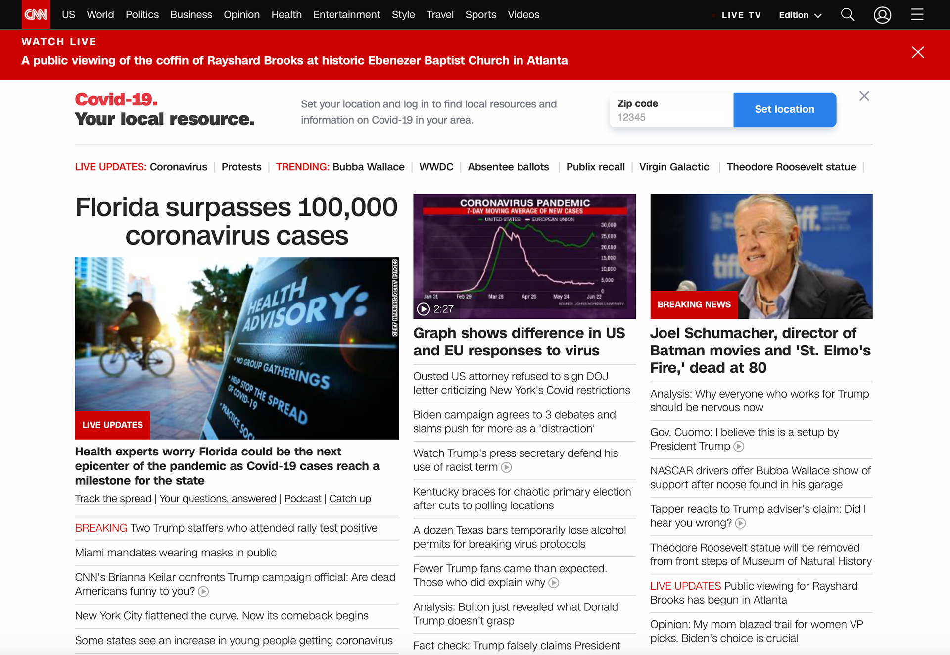The image size is (950, 655).
Task: Open the search magnifier icon
Action: tap(848, 15)
